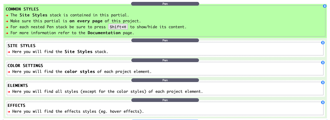Select the Pen title bar above Common Styles

coord(165,4)
